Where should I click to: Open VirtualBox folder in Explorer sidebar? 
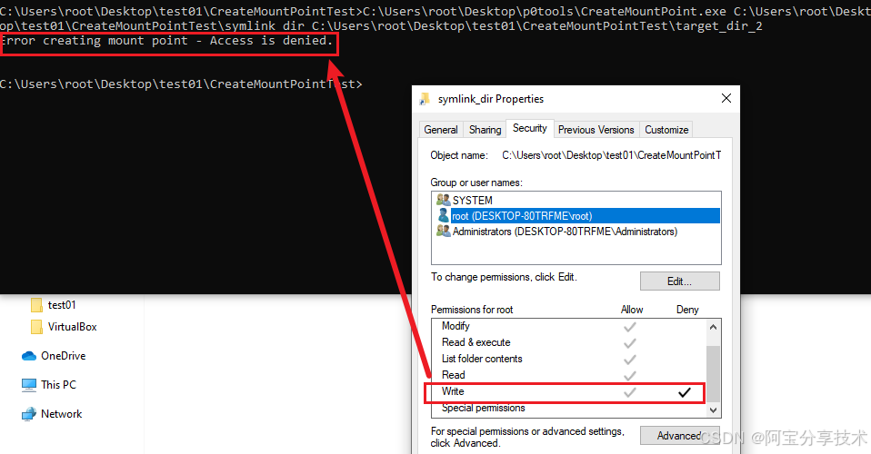pyautogui.click(x=72, y=327)
